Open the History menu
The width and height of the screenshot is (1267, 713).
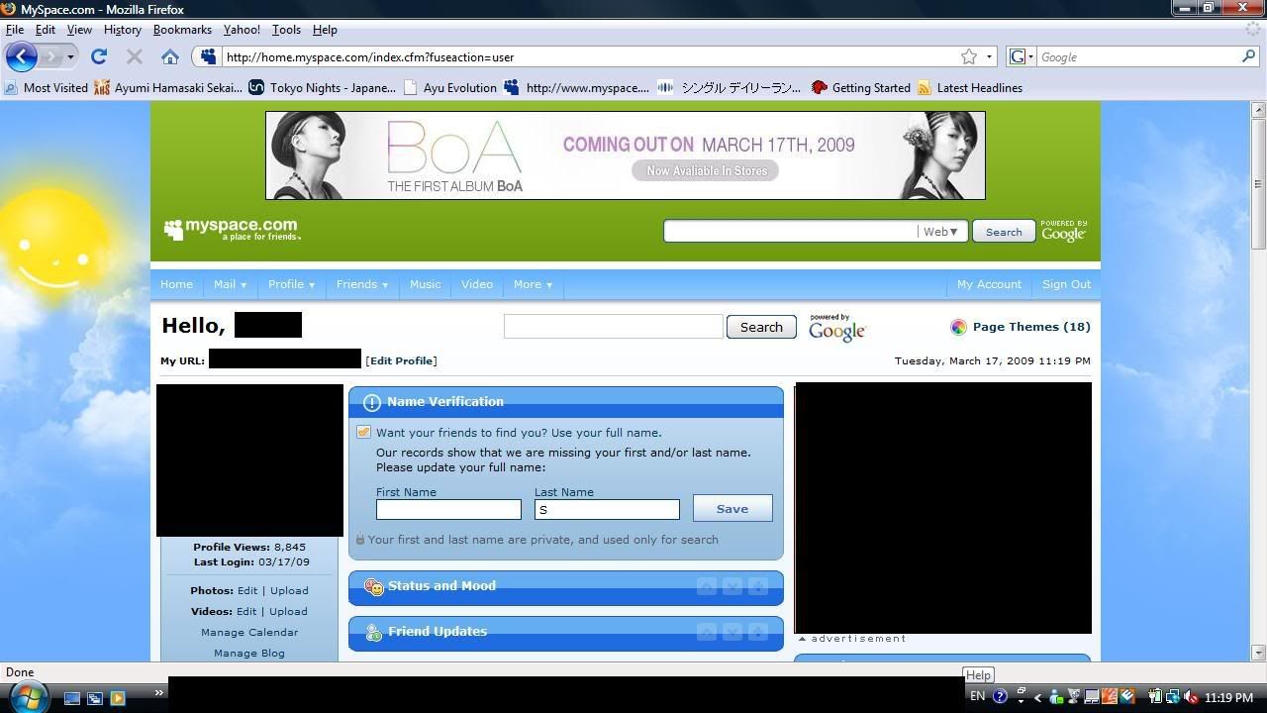[123, 30]
